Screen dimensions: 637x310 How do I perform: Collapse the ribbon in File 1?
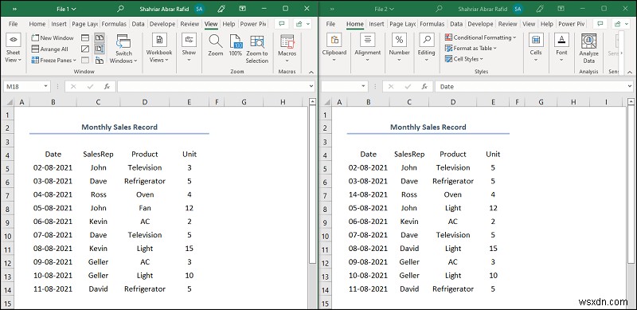pos(311,72)
